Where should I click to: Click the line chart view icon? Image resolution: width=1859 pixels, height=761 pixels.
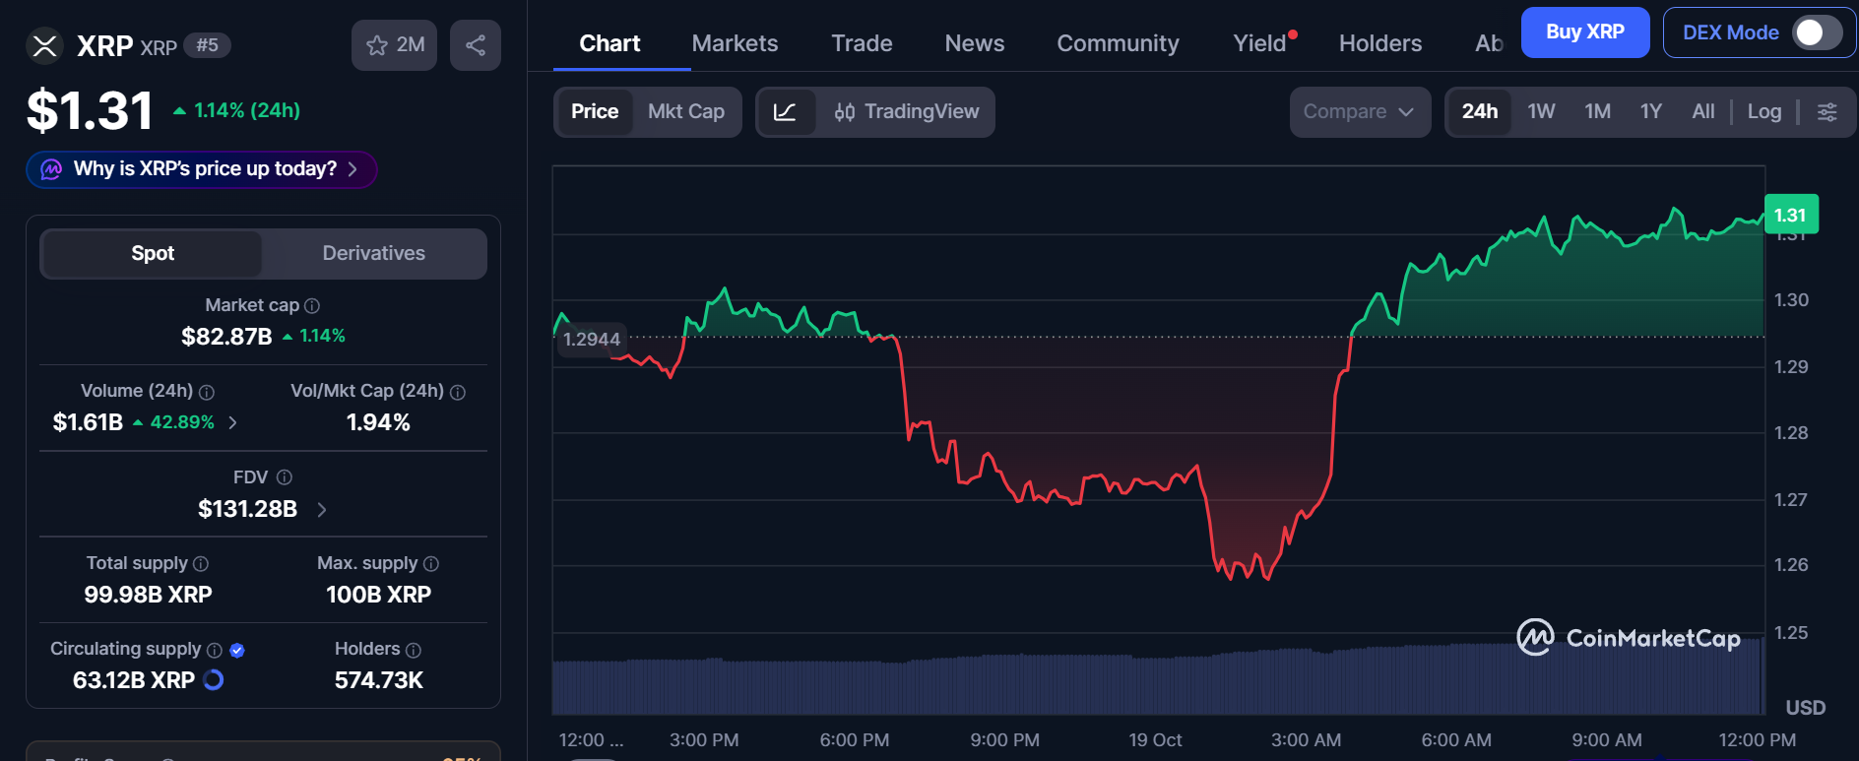pos(785,112)
